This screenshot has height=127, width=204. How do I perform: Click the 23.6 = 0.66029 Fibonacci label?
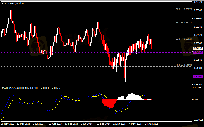point(184,39)
